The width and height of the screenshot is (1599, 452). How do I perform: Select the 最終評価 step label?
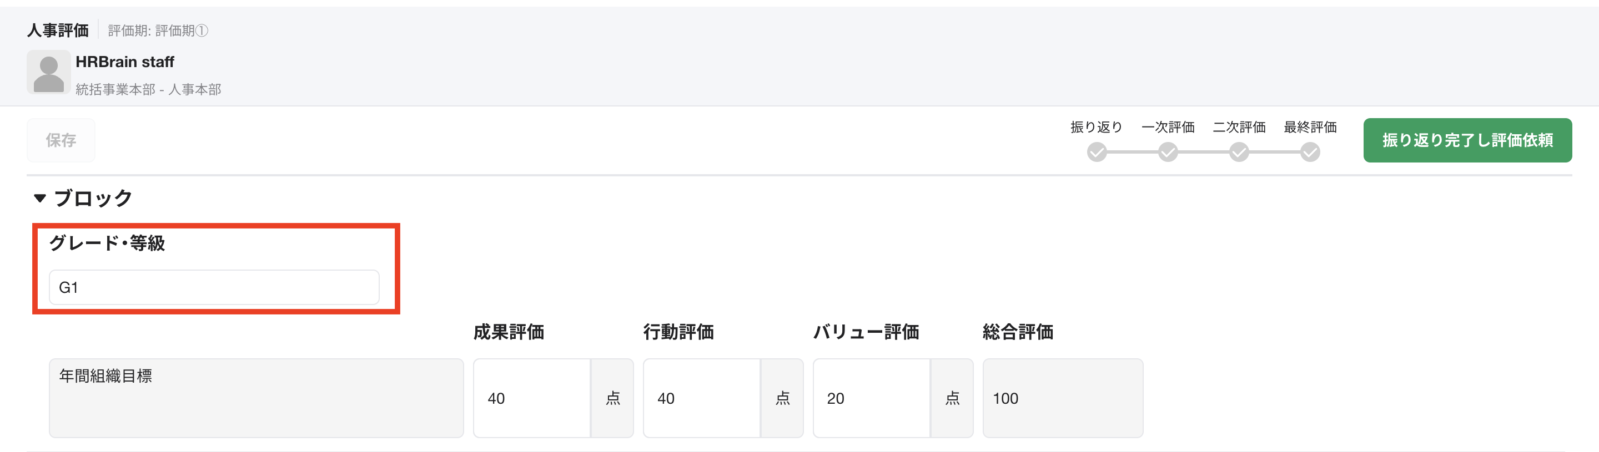(x=1310, y=127)
